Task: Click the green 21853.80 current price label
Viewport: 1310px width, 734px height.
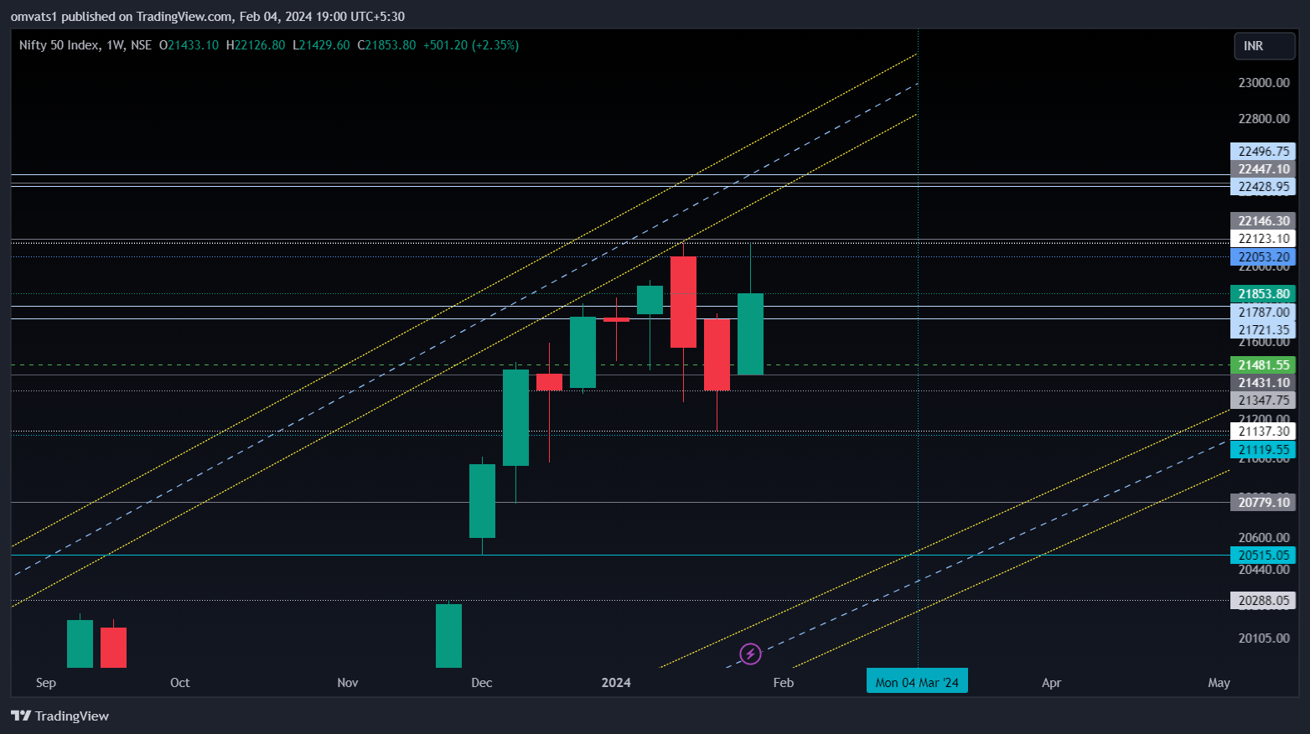Action: pyautogui.click(x=1263, y=294)
